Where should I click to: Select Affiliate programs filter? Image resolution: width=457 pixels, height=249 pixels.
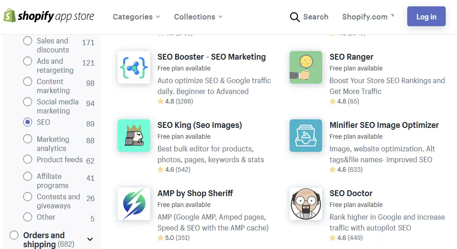(28, 176)
